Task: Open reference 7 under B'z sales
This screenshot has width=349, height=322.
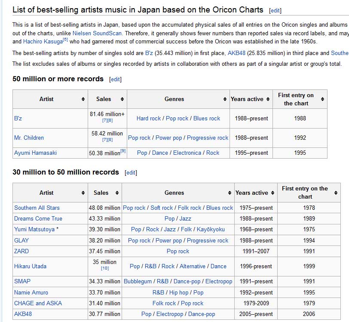Action: [x=105, y=120]
